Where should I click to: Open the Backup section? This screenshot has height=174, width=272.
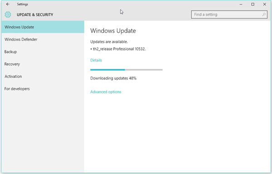pos(43,52)
